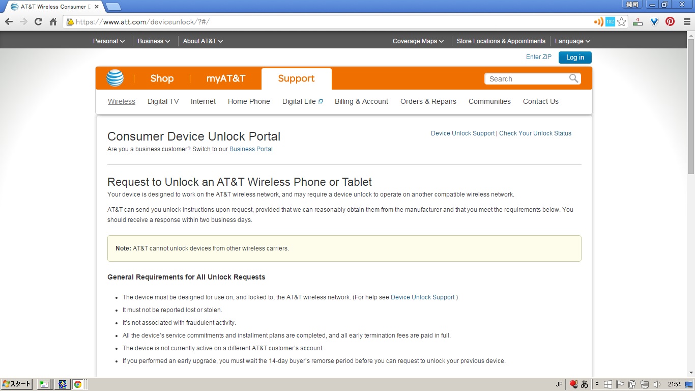The height and width of the screenshot is (391, 695).
Task: Click the JP language indicator
Action: (559, 384)
